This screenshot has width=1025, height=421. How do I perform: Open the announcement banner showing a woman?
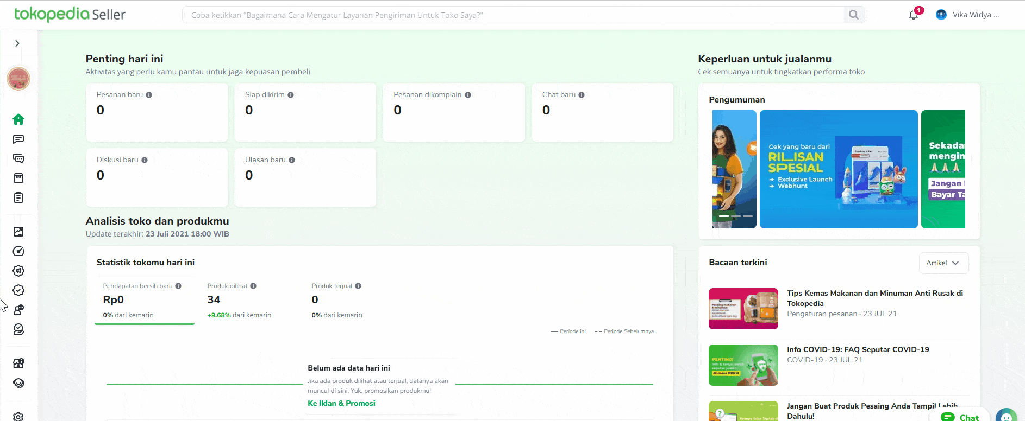click(734, 169)
